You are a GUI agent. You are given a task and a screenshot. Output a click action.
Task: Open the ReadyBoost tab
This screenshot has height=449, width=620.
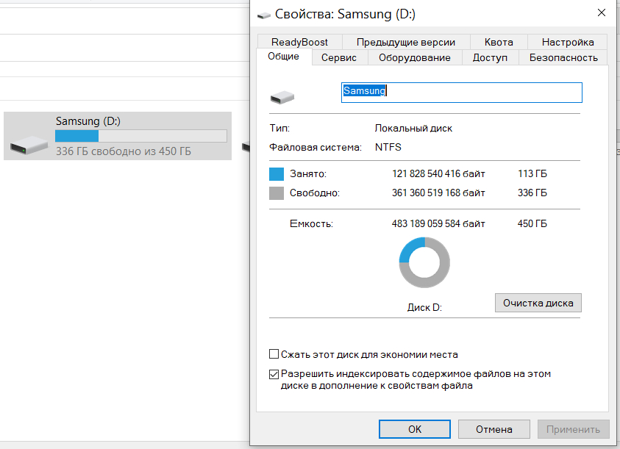(299, 42)
